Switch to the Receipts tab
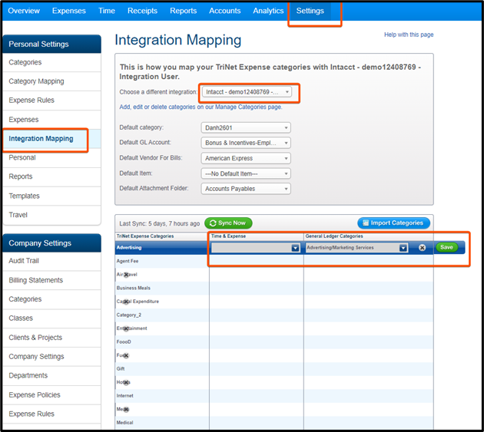Viewport: 484px width, 432px height. point(142,11)
